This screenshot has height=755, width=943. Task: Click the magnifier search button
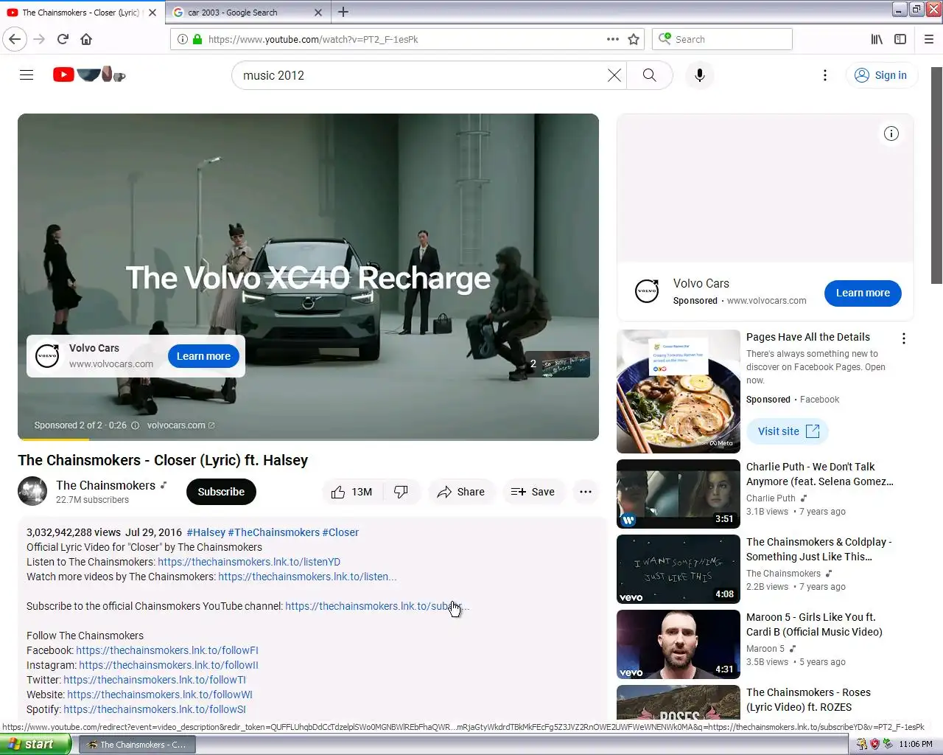coord(649,75)
